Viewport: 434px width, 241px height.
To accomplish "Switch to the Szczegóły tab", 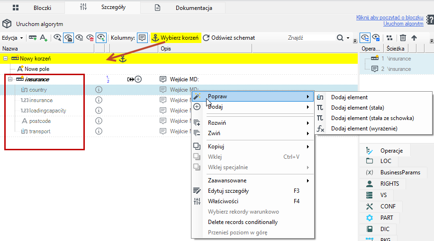I will pos(102,7).
